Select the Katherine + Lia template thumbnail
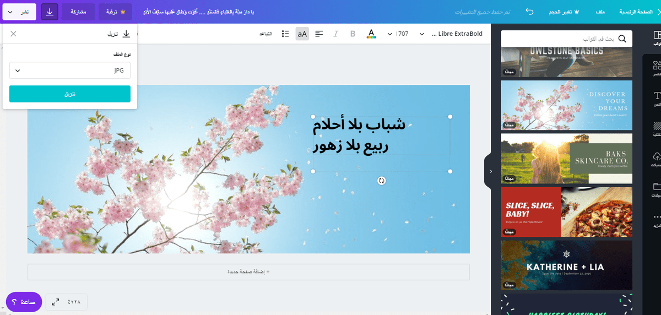 pos(566,265)
